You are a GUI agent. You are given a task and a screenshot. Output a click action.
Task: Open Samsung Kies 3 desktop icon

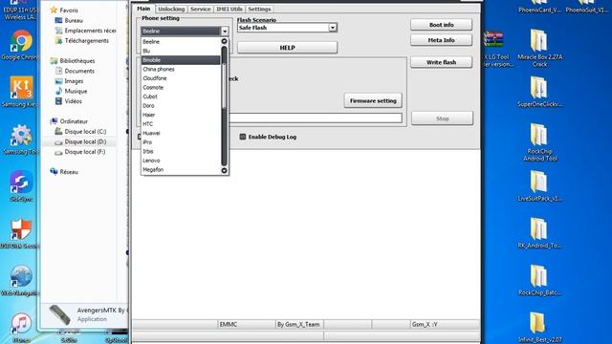(21, 87)
